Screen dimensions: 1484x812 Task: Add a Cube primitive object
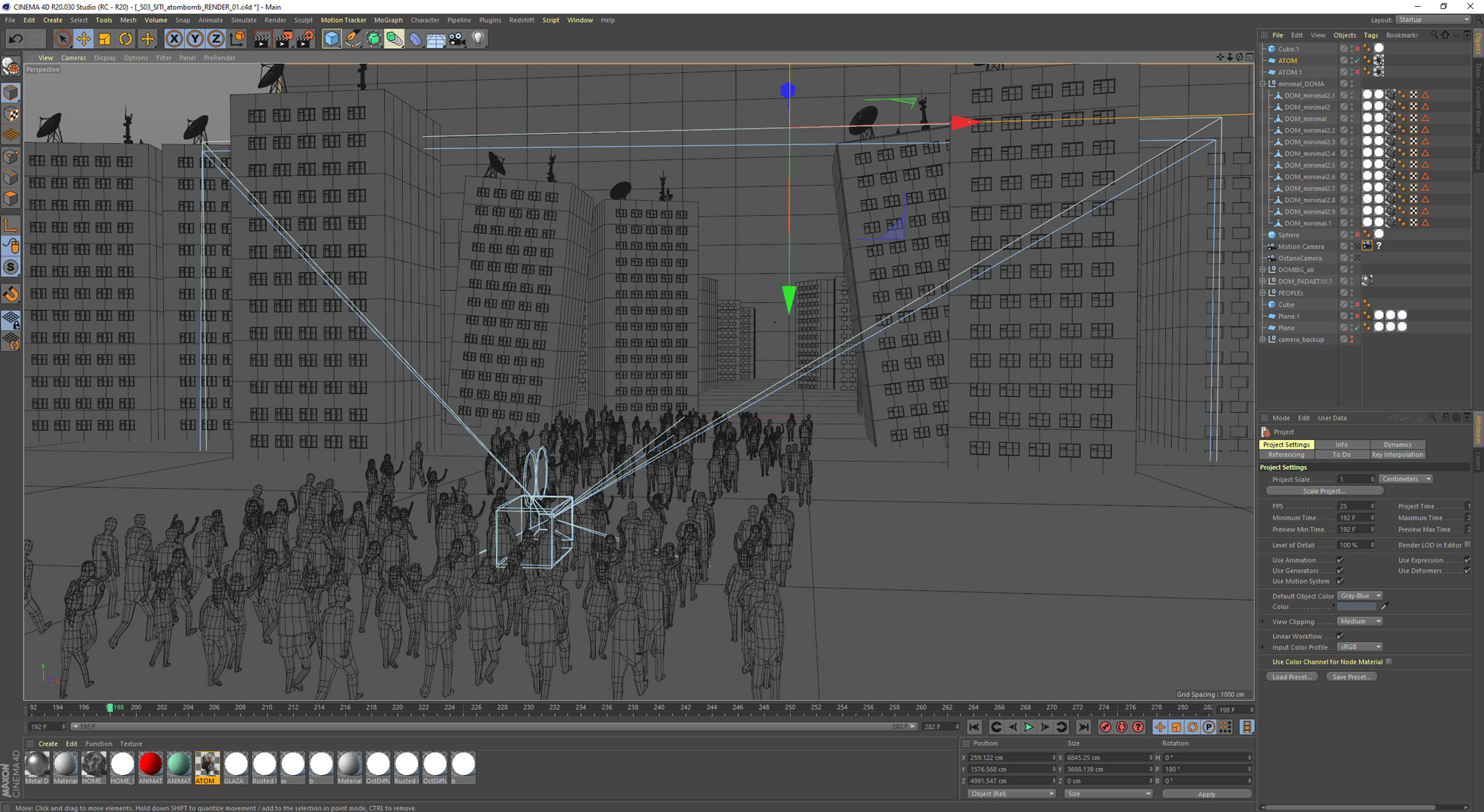(332, 39)
